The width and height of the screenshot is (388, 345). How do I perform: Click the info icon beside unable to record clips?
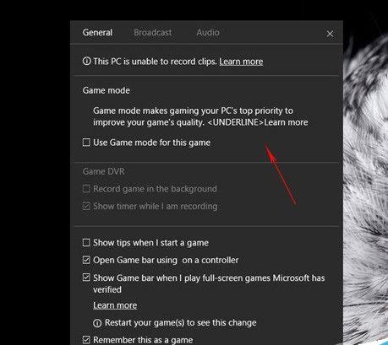pos(86,61)
